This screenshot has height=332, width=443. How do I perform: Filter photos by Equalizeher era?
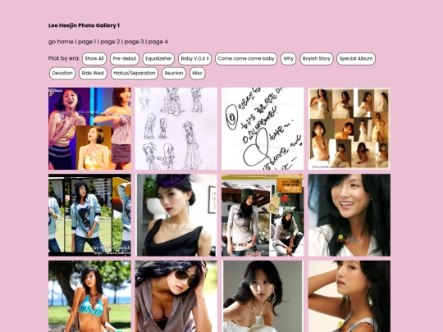point(158,59)
